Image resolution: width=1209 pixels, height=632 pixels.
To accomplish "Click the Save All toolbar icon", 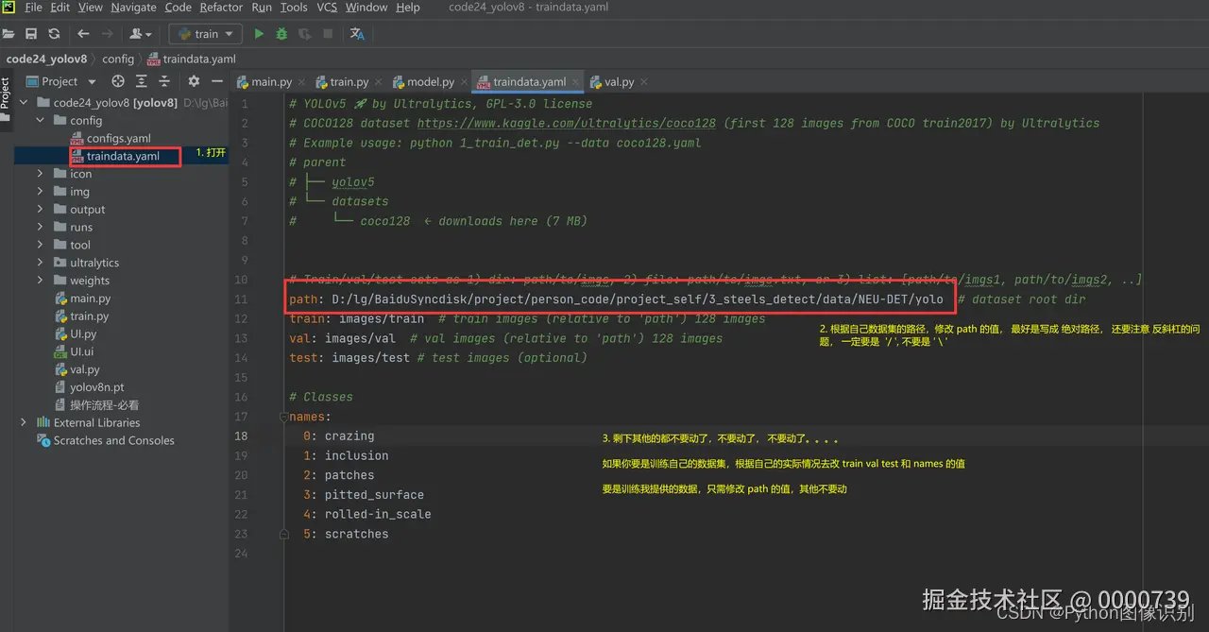I will pos(31,34).
